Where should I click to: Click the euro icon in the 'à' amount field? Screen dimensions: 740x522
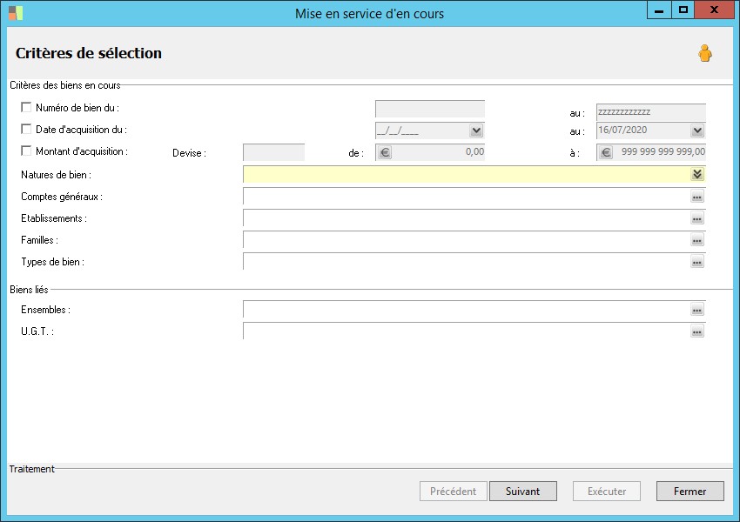[606, 152]
